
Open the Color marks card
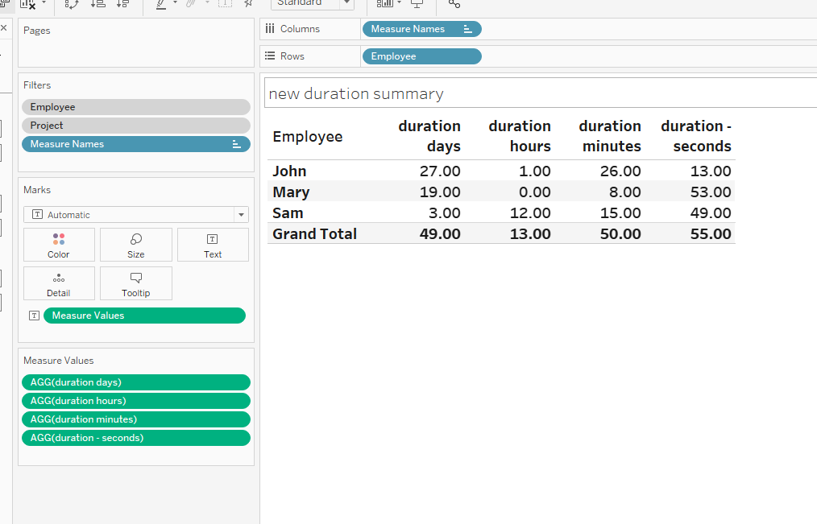[x=59, y=245]
